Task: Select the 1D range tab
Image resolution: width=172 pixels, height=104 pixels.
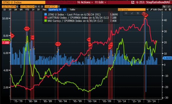Action: pos(5,10)
